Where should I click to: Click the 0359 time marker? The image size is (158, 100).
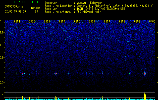pos(137,21)
